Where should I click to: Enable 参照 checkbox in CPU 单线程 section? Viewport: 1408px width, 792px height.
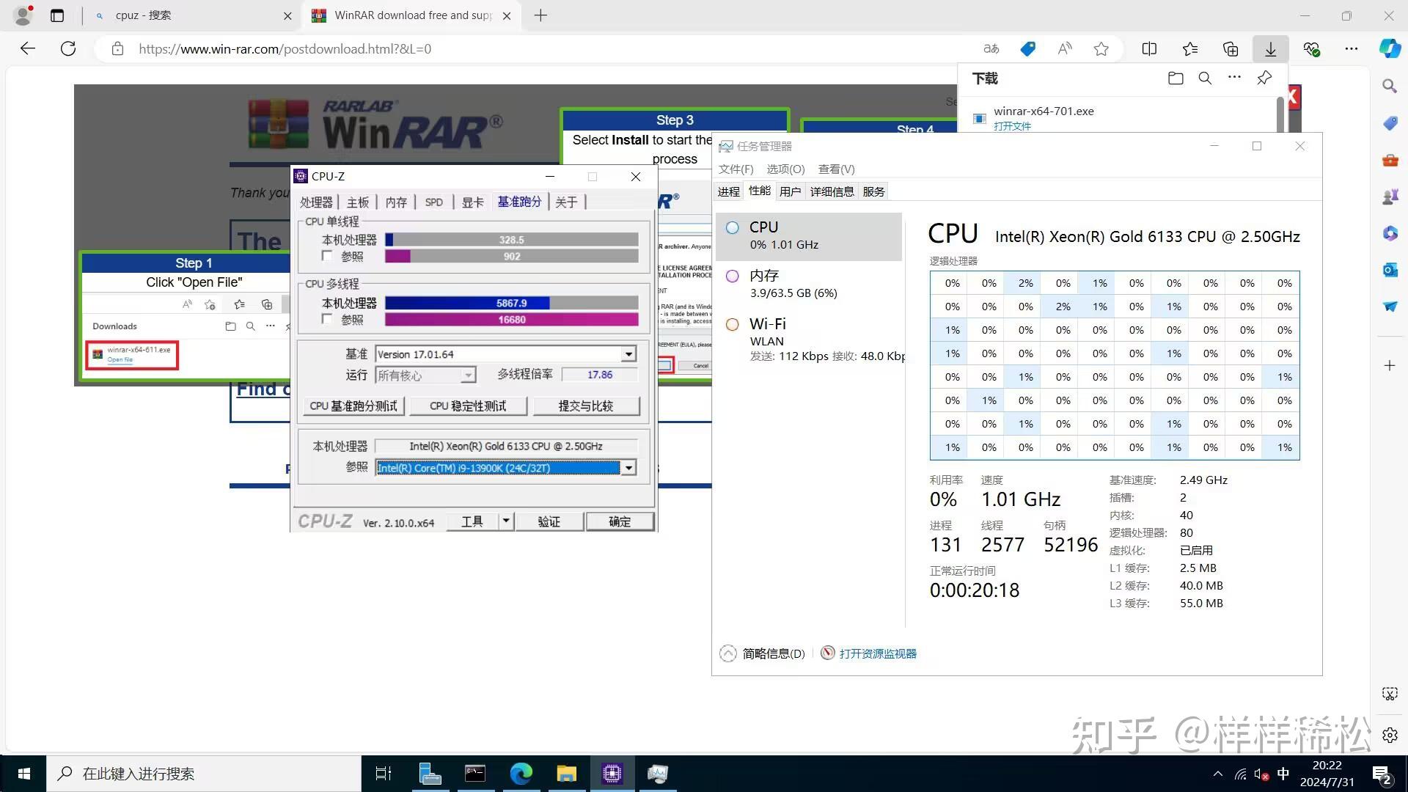[x=327, y=256]
